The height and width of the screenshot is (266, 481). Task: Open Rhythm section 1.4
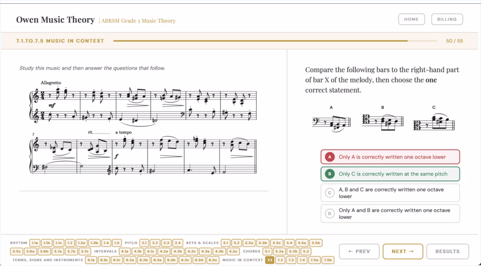[x=106, y=243]
